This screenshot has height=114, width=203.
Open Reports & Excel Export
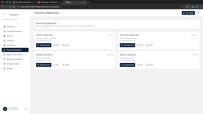pyautogui.click(x=15, y=54)
